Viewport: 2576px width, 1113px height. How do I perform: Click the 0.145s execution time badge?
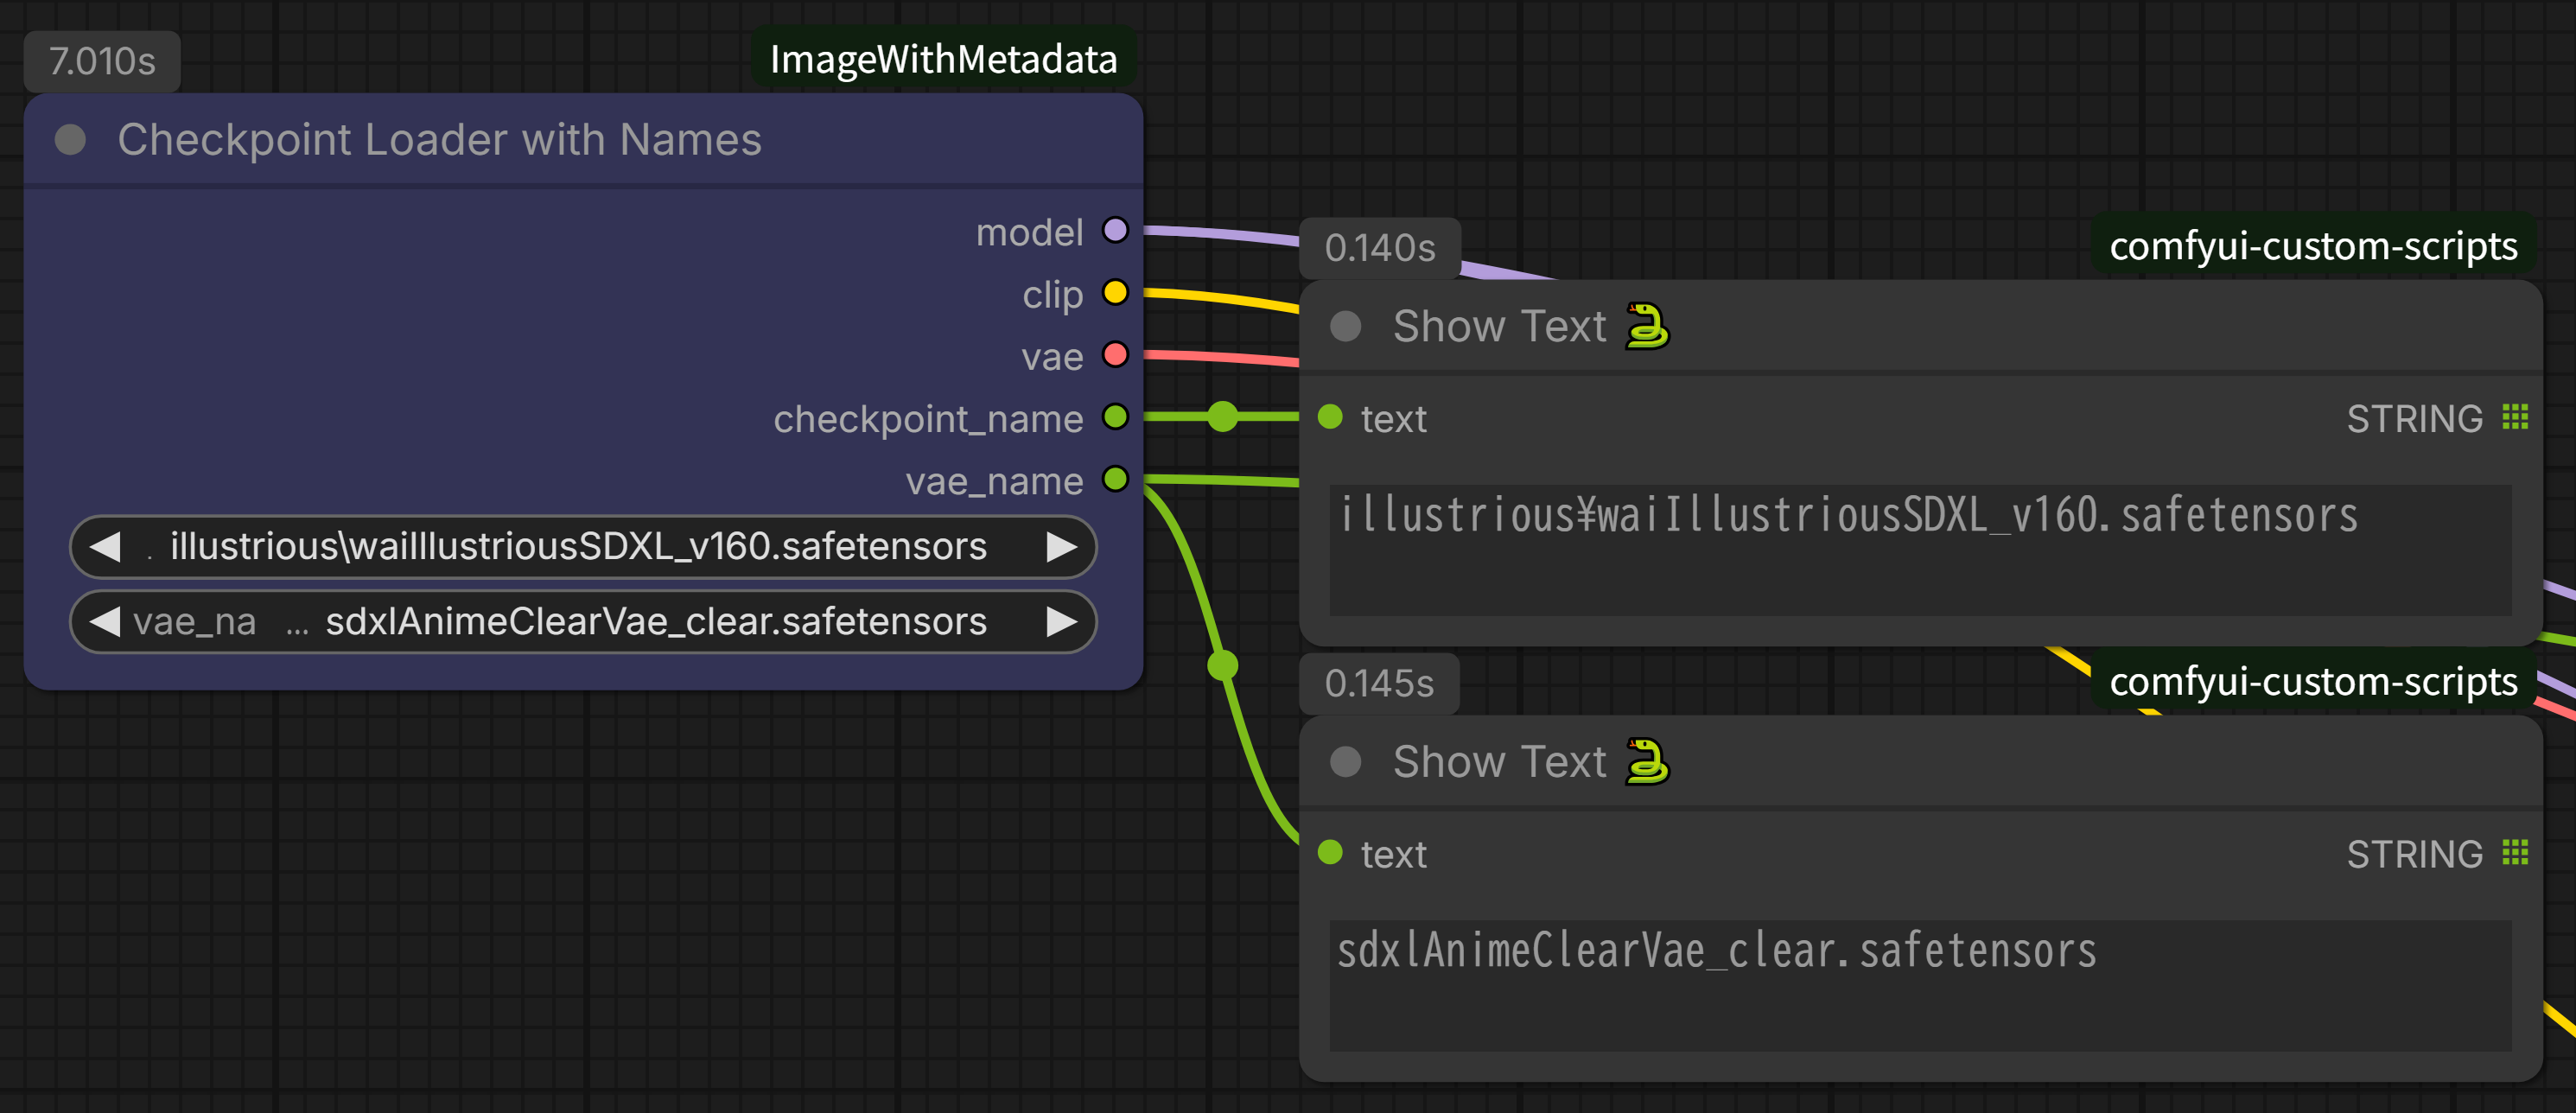(1379, 684)
